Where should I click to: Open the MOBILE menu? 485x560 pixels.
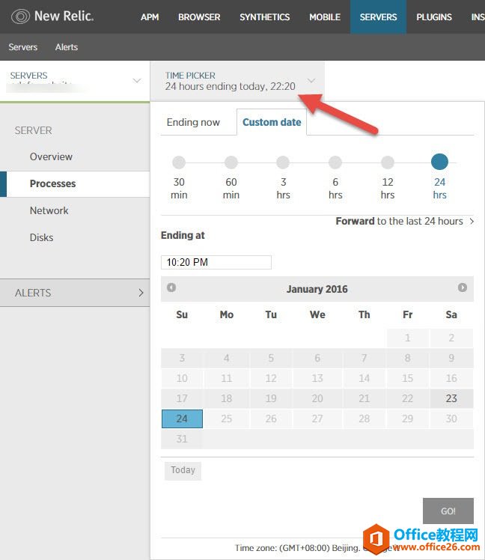click(325, 16)
